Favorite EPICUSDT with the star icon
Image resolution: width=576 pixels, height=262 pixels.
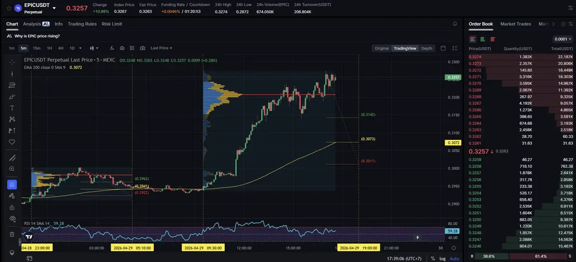click(x=9, y=8)
